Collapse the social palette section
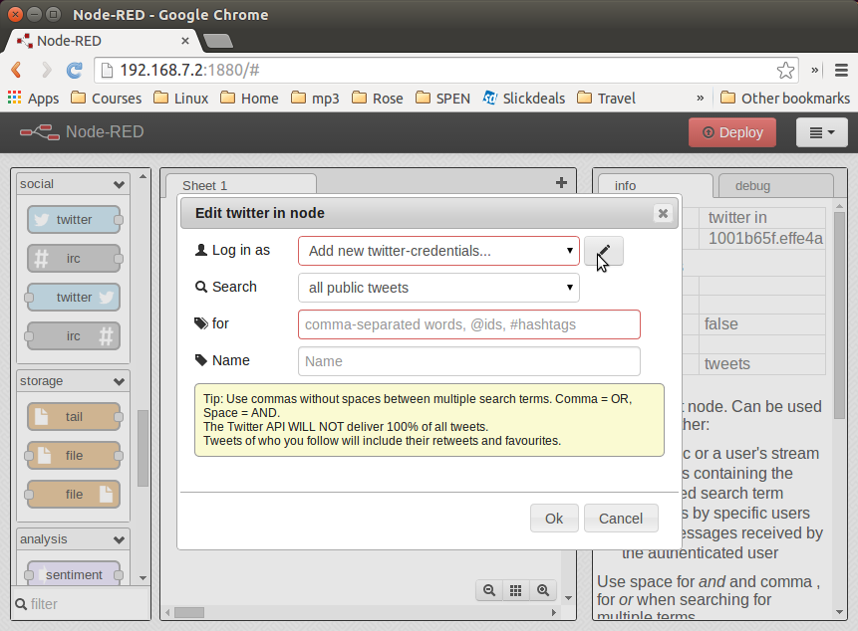Viewport: 858px width, 631px height. [x=120, y=183]
